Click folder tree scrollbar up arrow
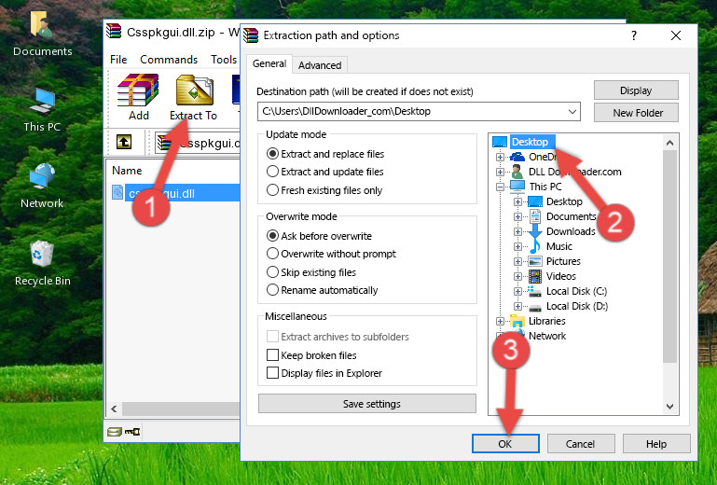The image size is (717, 485). 669,143
